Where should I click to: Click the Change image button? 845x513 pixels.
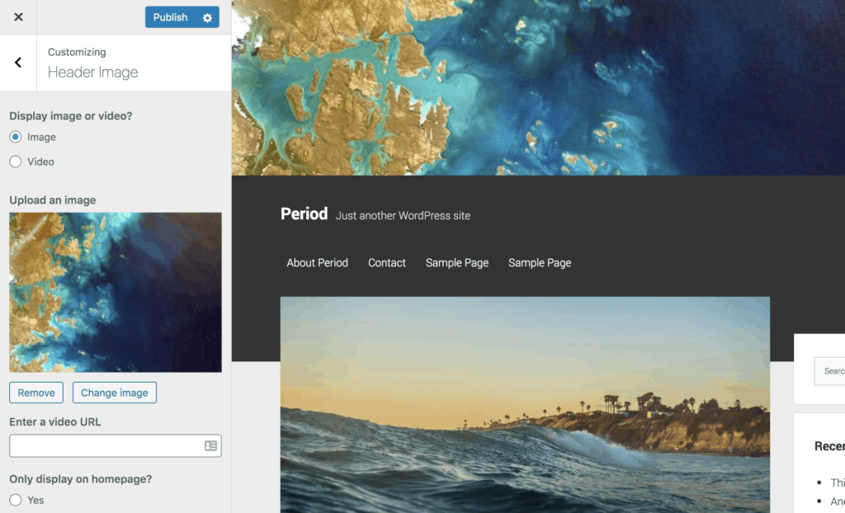point(114,393)
